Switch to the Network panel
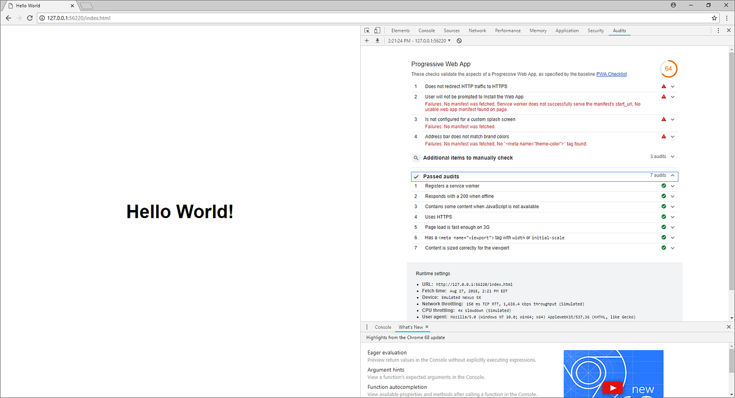This screenshot has width=735, height=398. (x=477, y=30)
